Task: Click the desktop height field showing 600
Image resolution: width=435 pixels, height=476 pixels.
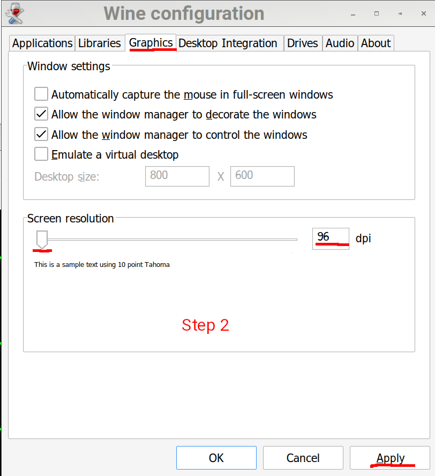Action: (262, 176)
